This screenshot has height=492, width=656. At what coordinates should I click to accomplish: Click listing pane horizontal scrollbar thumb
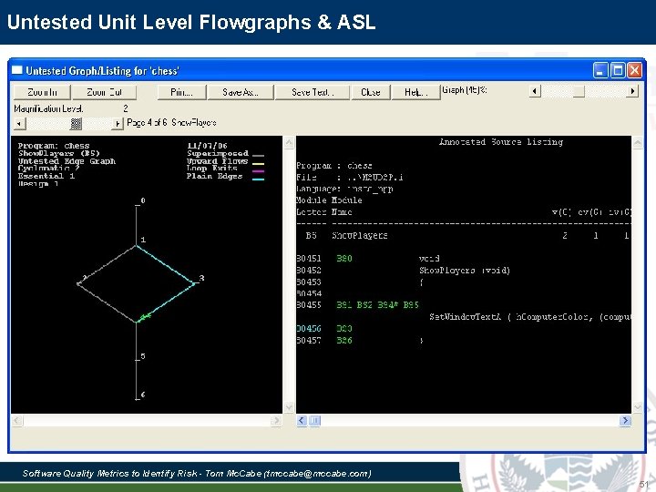[315, 420]
